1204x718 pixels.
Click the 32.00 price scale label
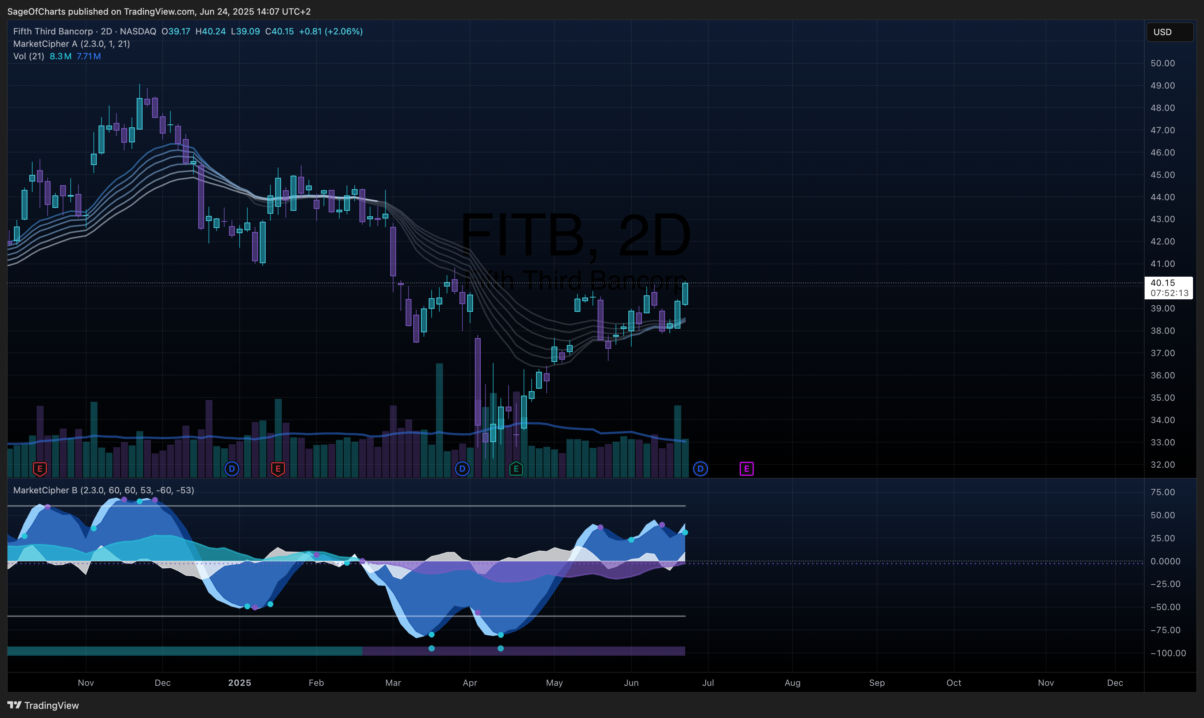tap(1163, 464)
